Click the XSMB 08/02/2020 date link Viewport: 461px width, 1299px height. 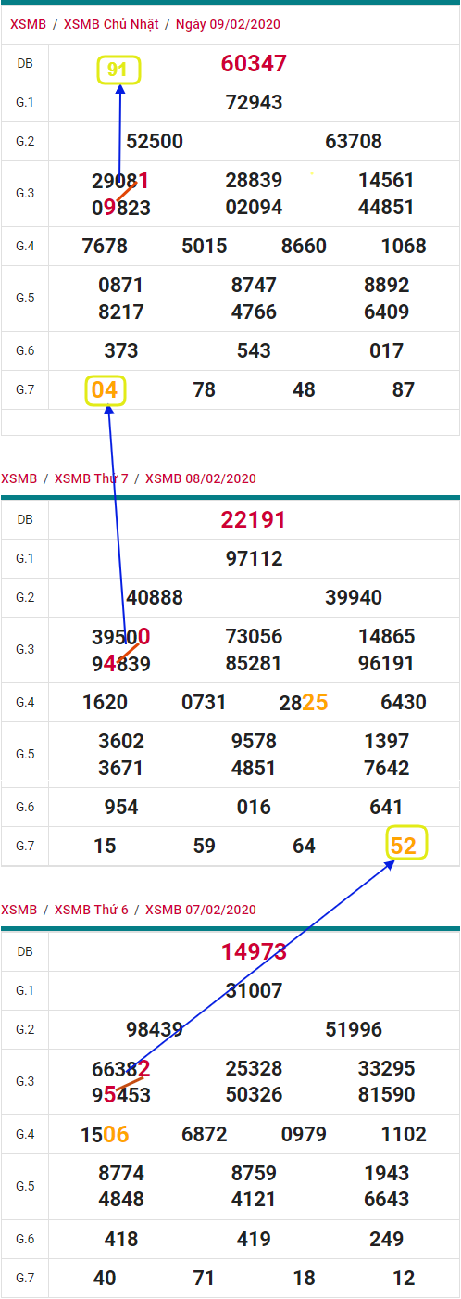[x=201, y=478]
